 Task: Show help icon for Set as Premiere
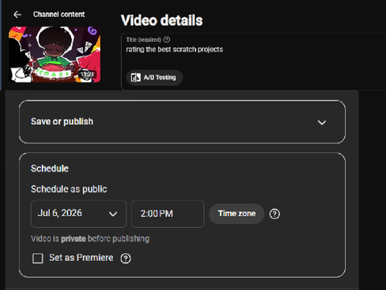pyautogui.click(x=126, y=259)
